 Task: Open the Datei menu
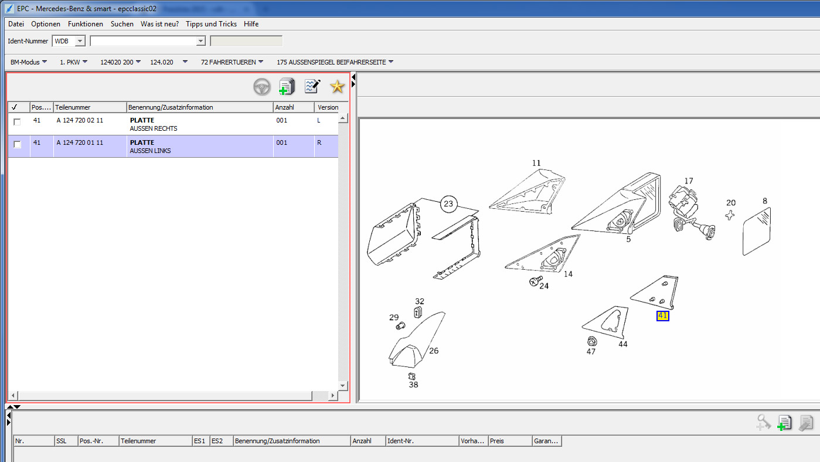pyautogui.click(x=16, y=24)
